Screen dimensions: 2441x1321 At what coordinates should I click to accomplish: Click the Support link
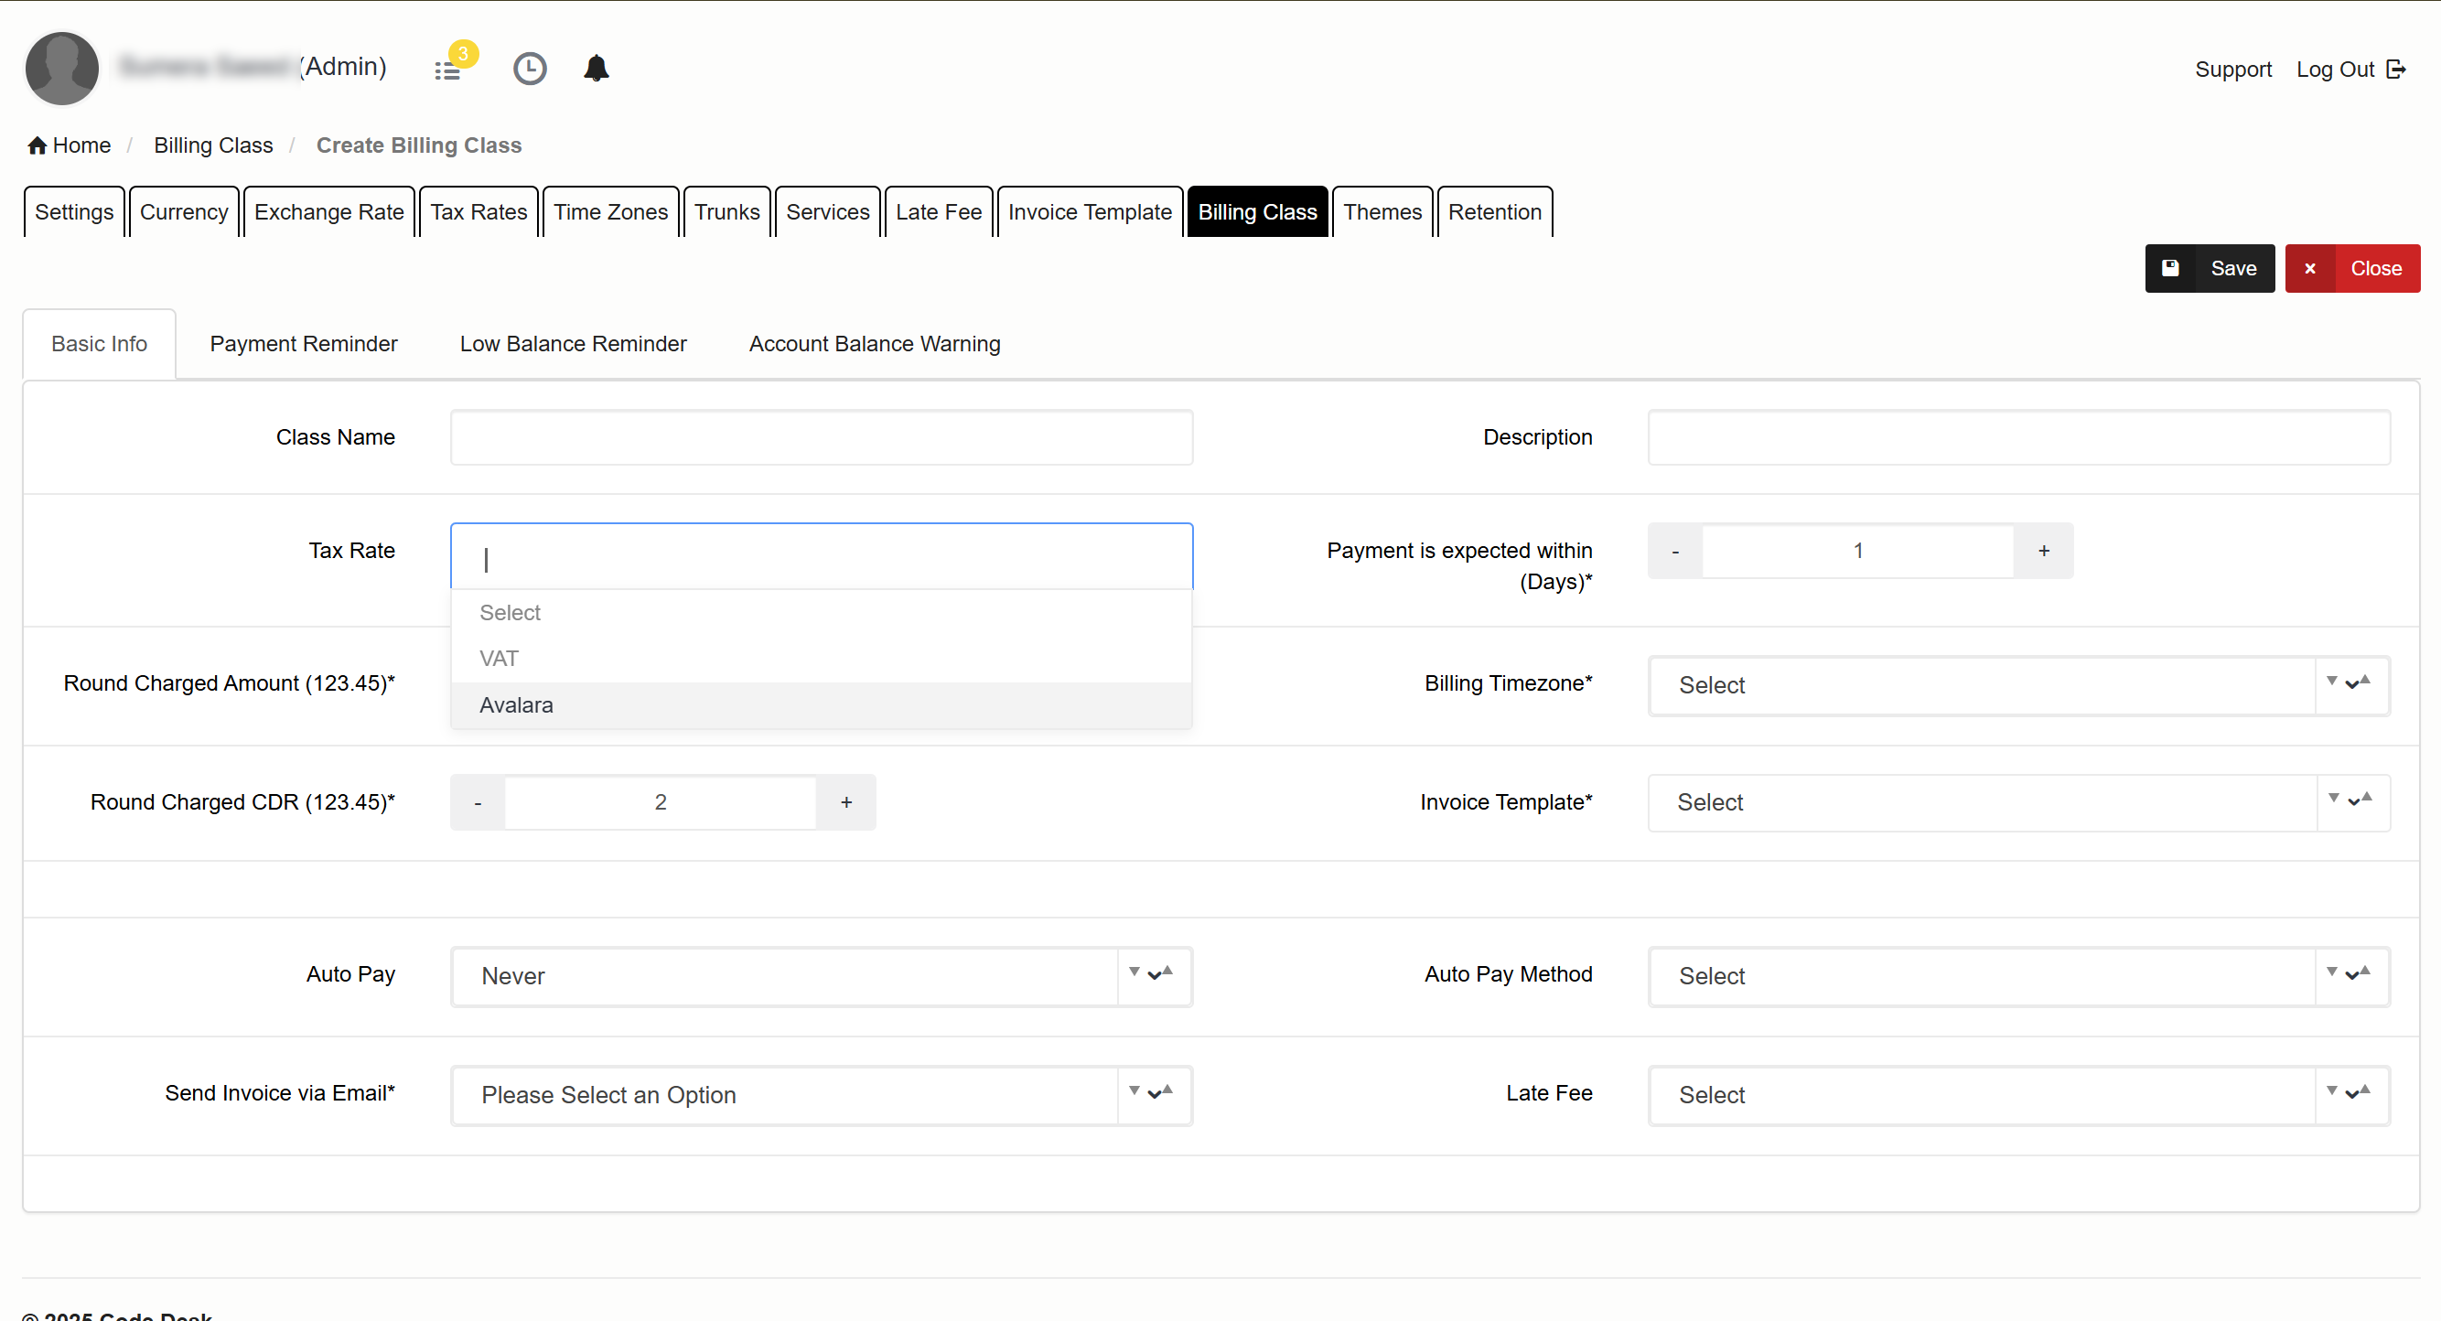tap(2232, 70)
